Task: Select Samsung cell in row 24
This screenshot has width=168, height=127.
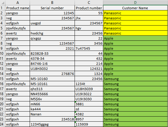Action: pyautogui.click(x=135, y=124)
